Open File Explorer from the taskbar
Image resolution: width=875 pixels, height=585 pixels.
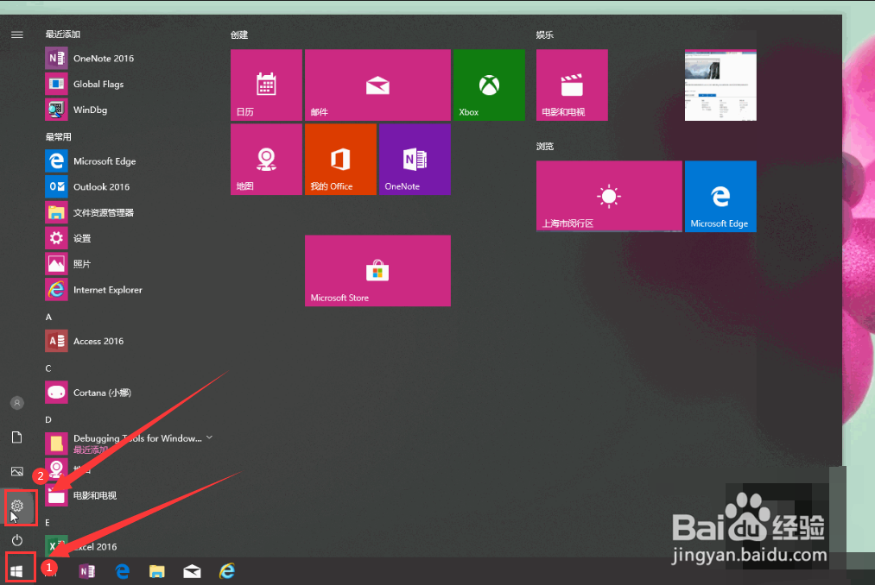point(157,571)
